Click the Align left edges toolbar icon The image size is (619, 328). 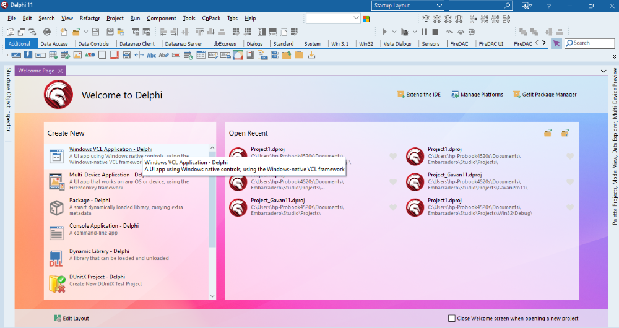click(x=163, y=32)
